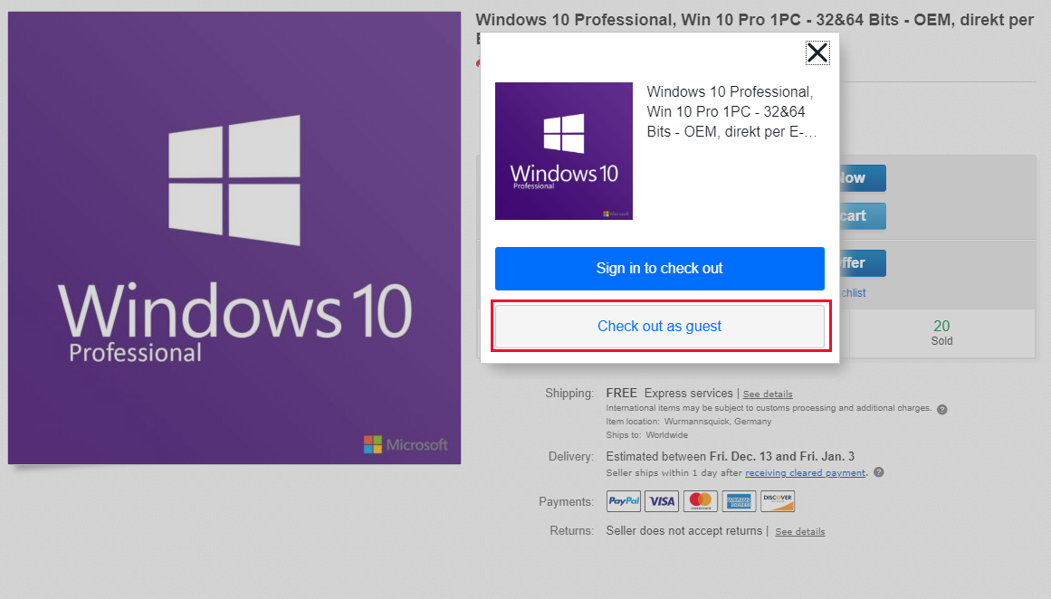Click 'FREE Express services' shipping text
The image size is (1051, 599).
click(669, 394)
